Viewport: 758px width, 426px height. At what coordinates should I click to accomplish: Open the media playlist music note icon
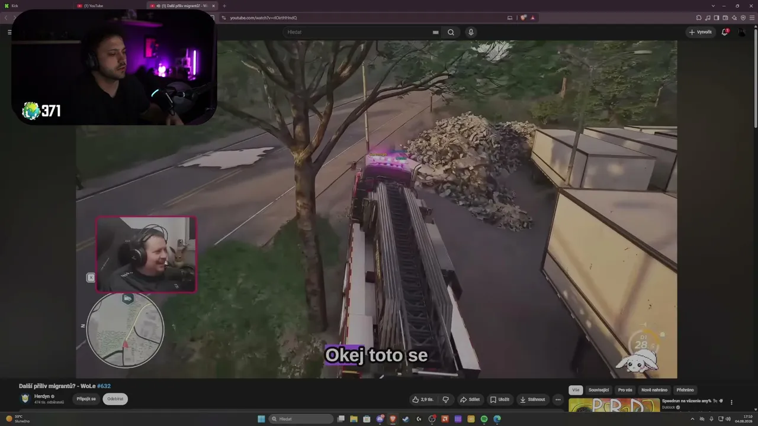(x=708, y=18)
